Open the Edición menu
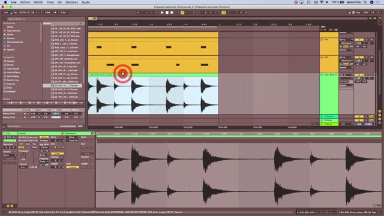 point(38,2)
